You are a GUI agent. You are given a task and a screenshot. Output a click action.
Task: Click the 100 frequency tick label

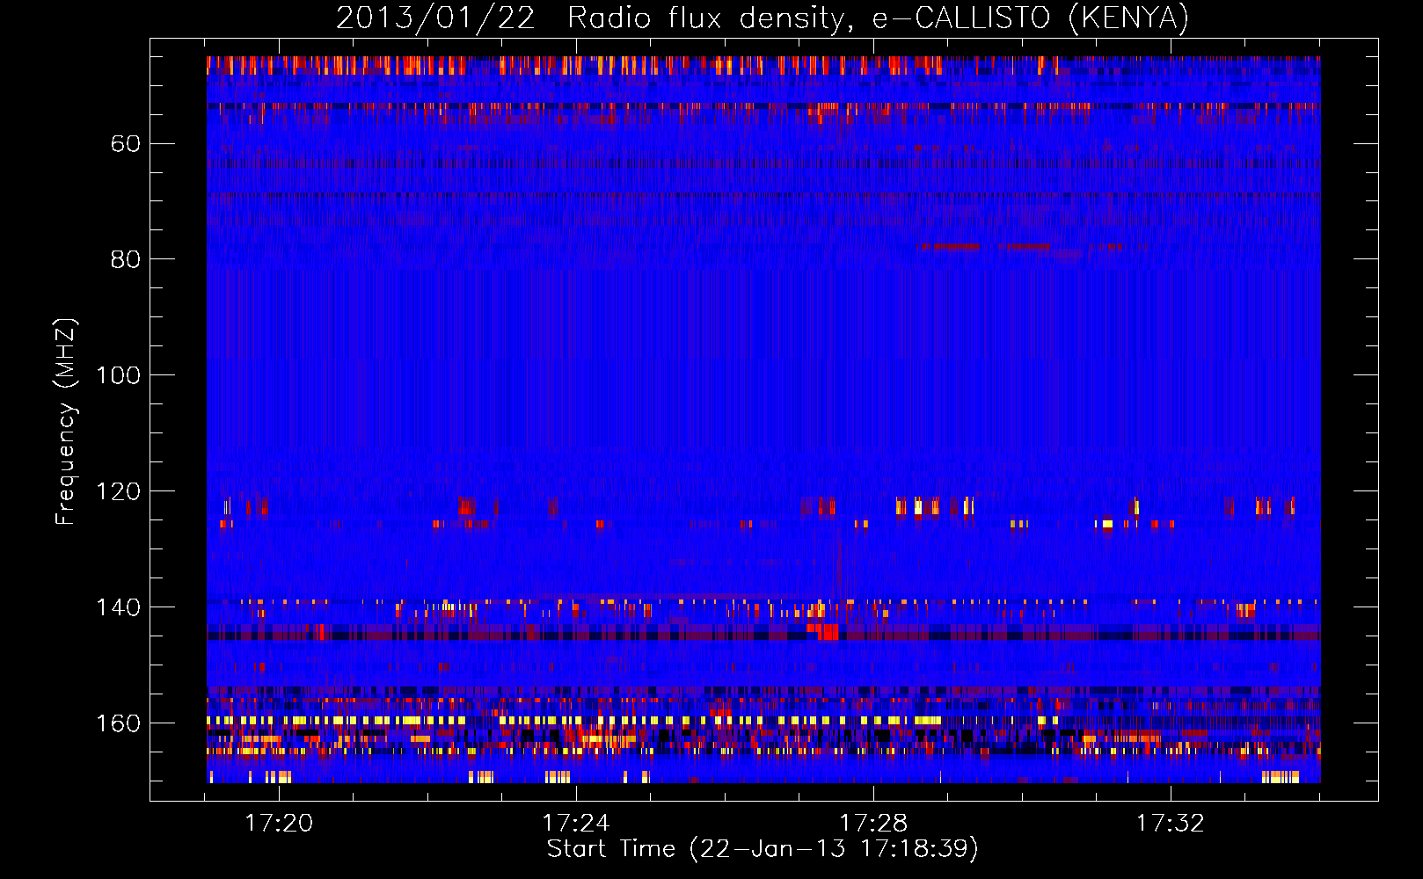point(119,375)
